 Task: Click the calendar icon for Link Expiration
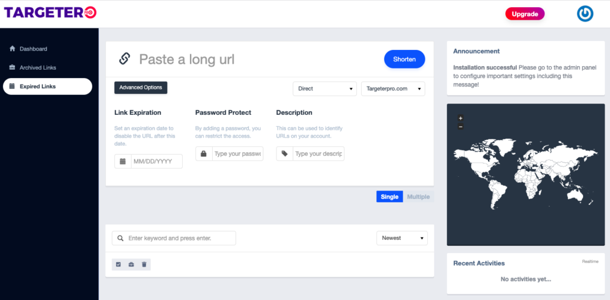pos(123,161)
